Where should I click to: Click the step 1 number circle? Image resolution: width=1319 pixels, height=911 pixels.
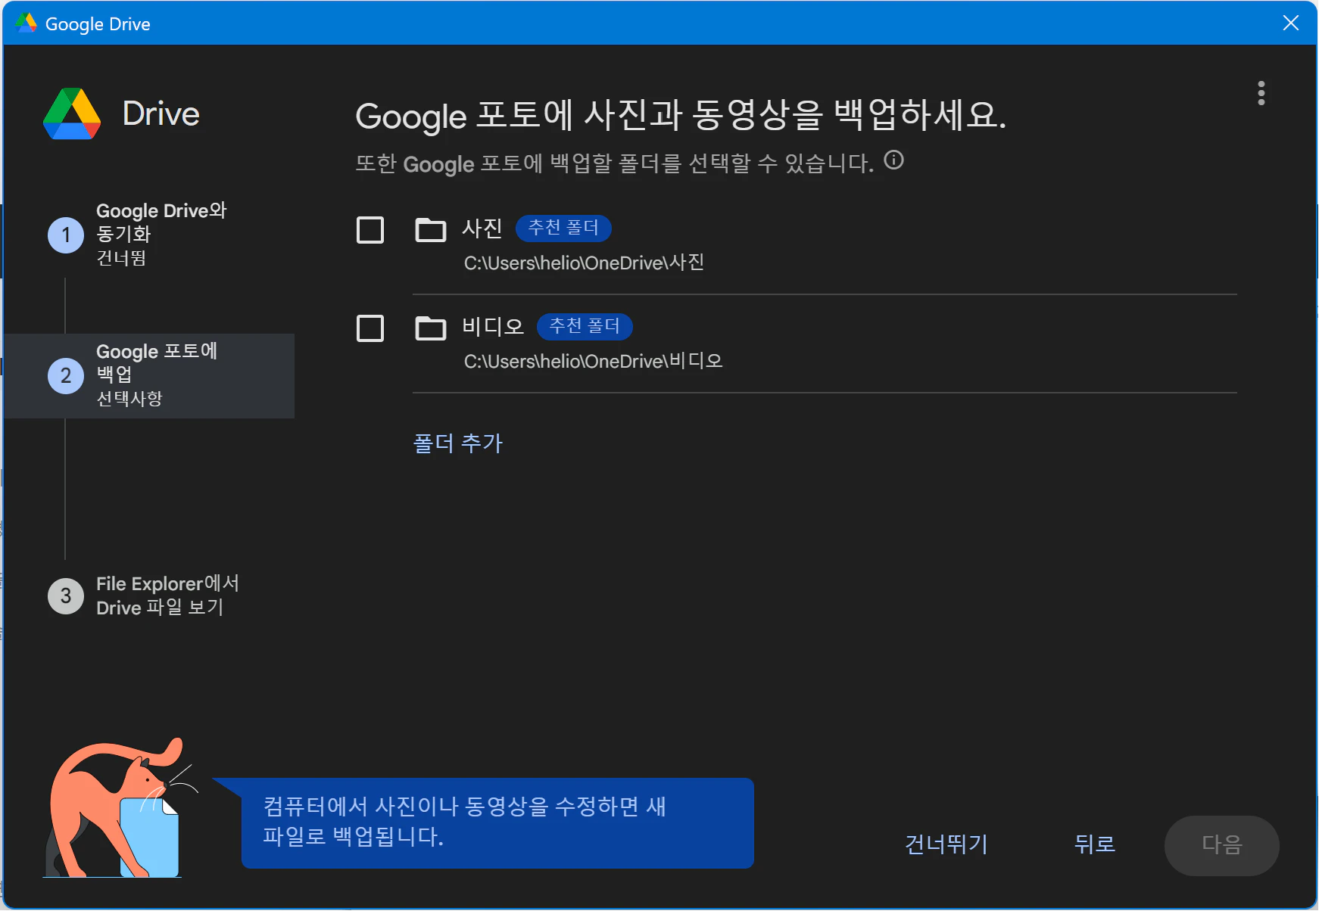66,235
